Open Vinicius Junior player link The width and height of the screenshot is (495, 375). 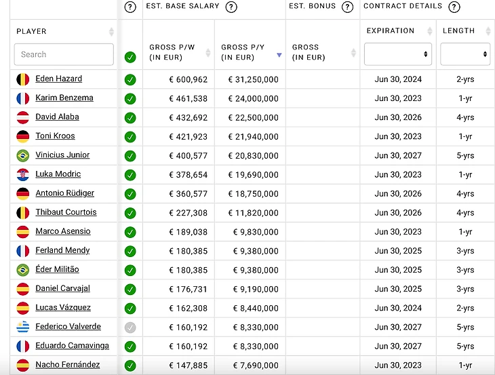coord(62,155)
